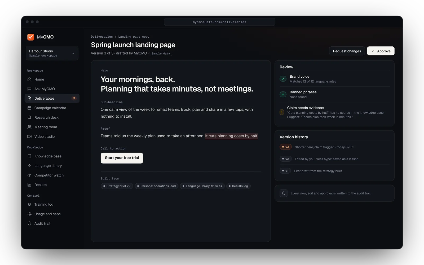Click the yellow warning icon for Claim needs evidence

click(282, 112)
